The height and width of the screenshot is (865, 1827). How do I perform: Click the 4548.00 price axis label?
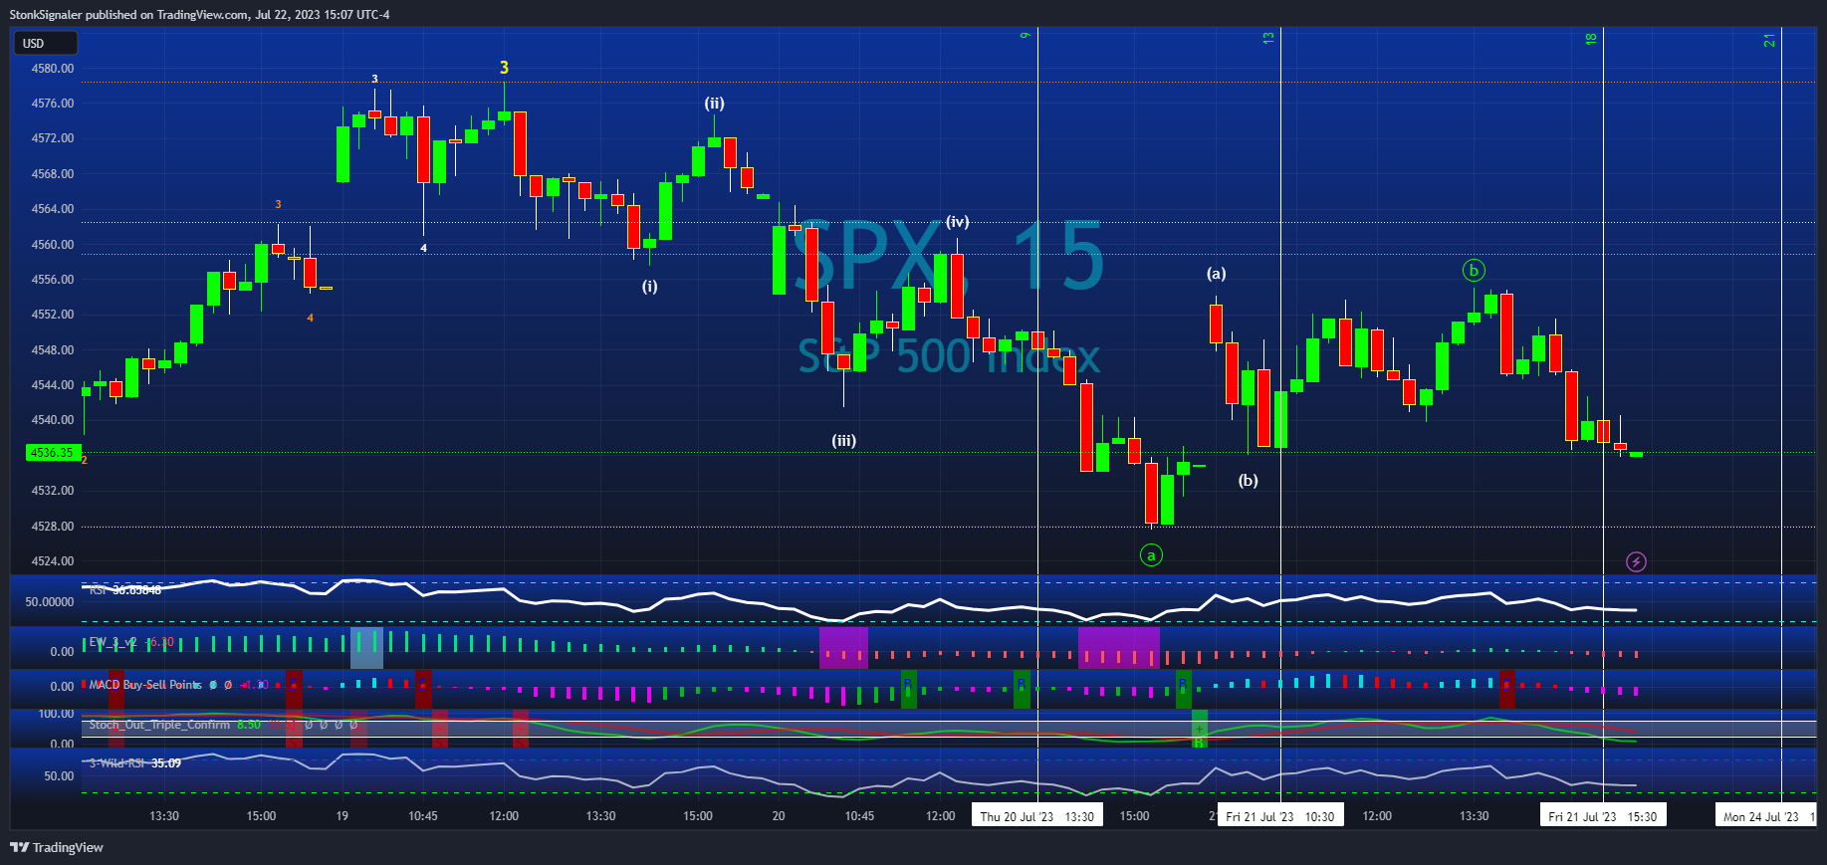(x=53, y=350)
